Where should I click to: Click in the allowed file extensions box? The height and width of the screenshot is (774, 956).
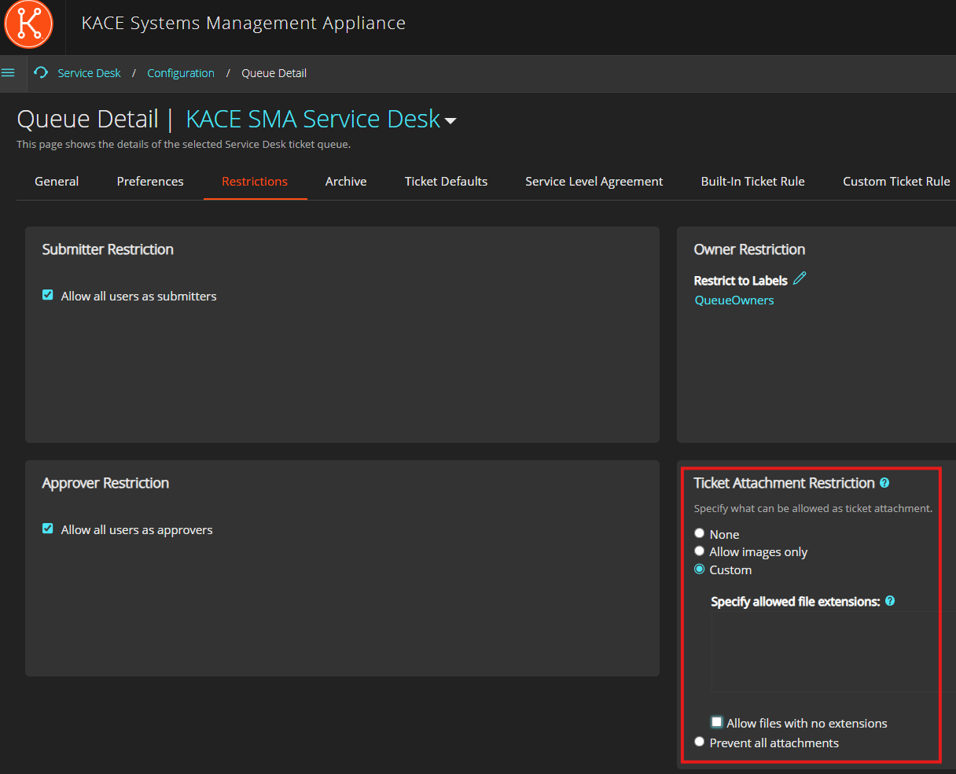coord(833,652)
